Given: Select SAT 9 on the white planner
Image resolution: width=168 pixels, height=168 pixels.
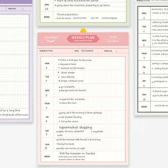Looking at the screenshot, I should point(144,83).
